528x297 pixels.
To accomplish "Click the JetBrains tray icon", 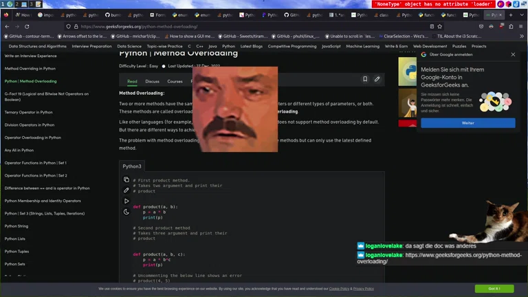I will [509, 4].
